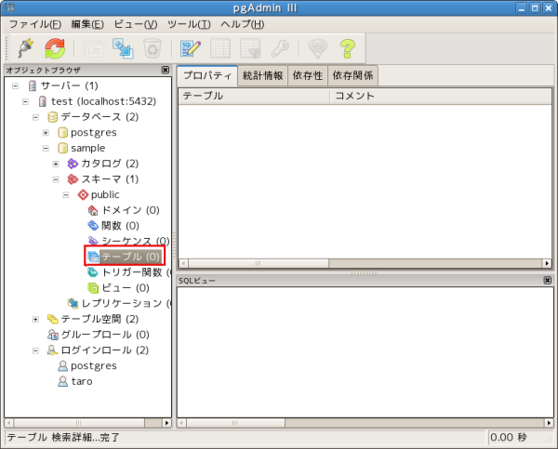Click the plug connection toolbar icon

(x=26, y=48)
